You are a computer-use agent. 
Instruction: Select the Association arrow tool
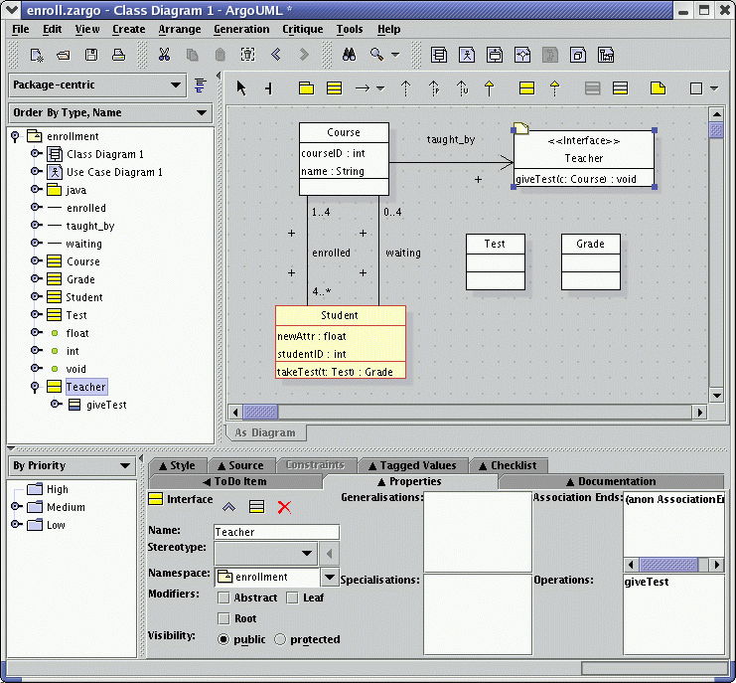(362, 87)
